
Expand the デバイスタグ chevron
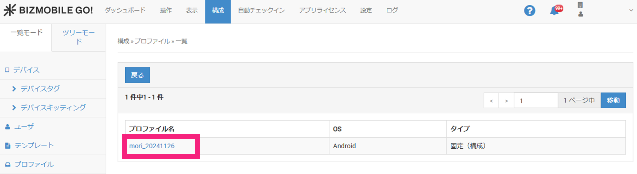tap(14, 89)
